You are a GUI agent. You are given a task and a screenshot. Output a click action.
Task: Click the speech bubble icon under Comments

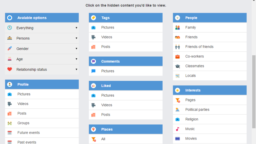click(x=93, y=71)
